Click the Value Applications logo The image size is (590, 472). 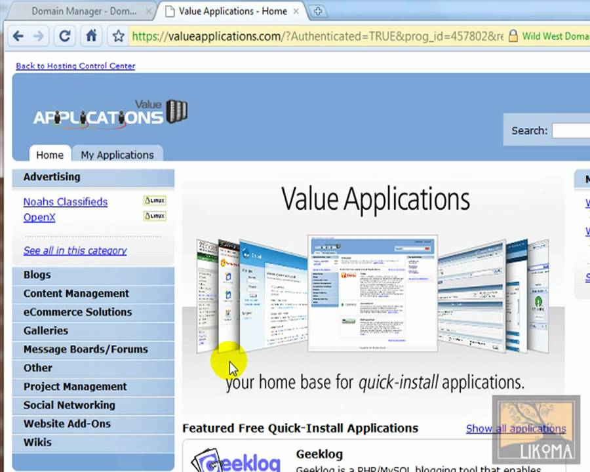point(110,114)
